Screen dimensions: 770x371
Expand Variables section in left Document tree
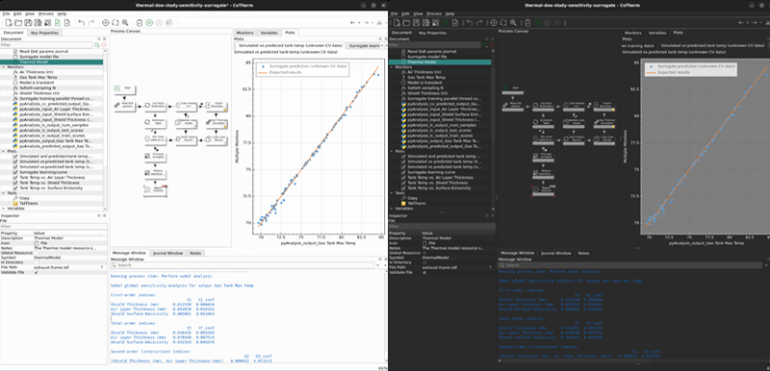pos(3,209)
